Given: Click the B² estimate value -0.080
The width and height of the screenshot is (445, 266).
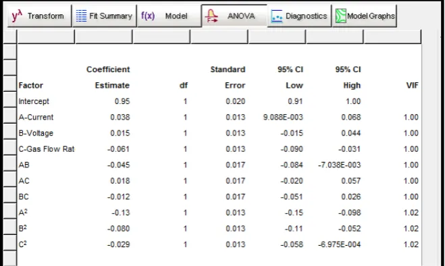Looking at the screenshot, I should 119,228.
